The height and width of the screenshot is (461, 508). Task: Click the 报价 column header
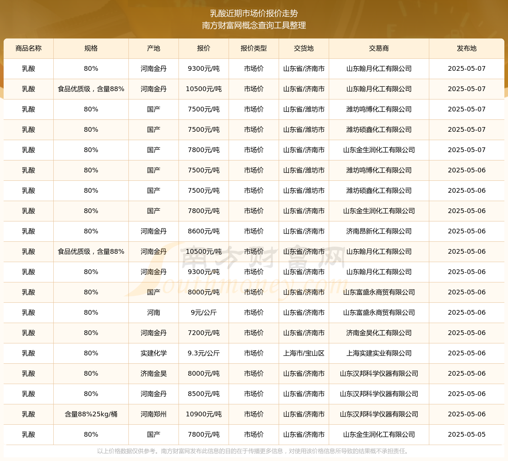pos(204,48)
